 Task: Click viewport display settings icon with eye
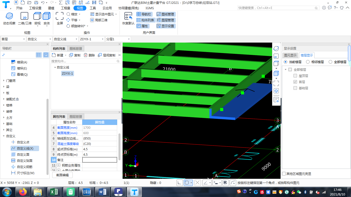click(x=276, y=100)
